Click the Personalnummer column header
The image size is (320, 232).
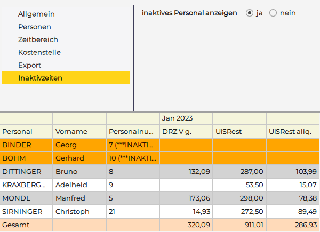[131, 131]
